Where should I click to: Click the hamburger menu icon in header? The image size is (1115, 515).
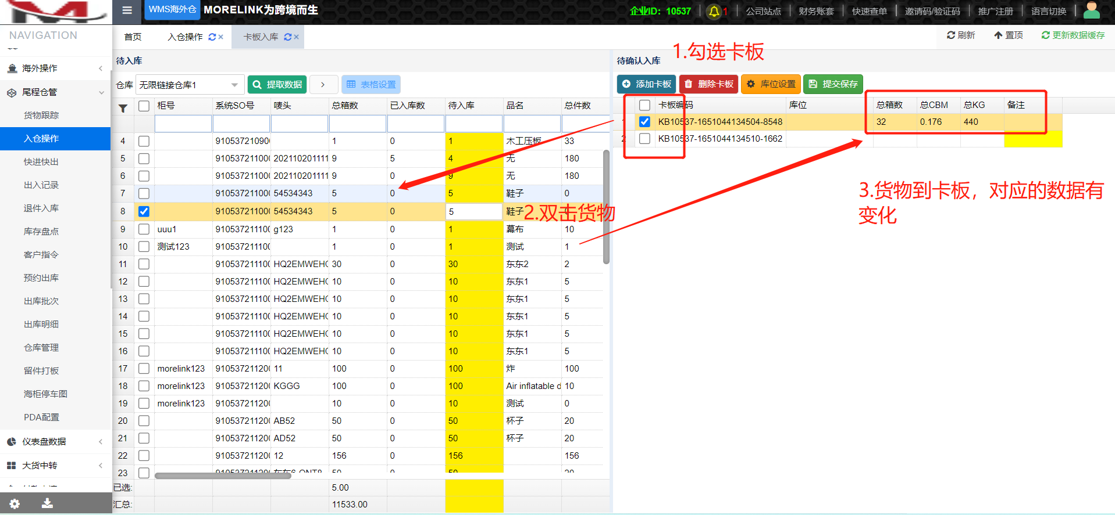127,10
